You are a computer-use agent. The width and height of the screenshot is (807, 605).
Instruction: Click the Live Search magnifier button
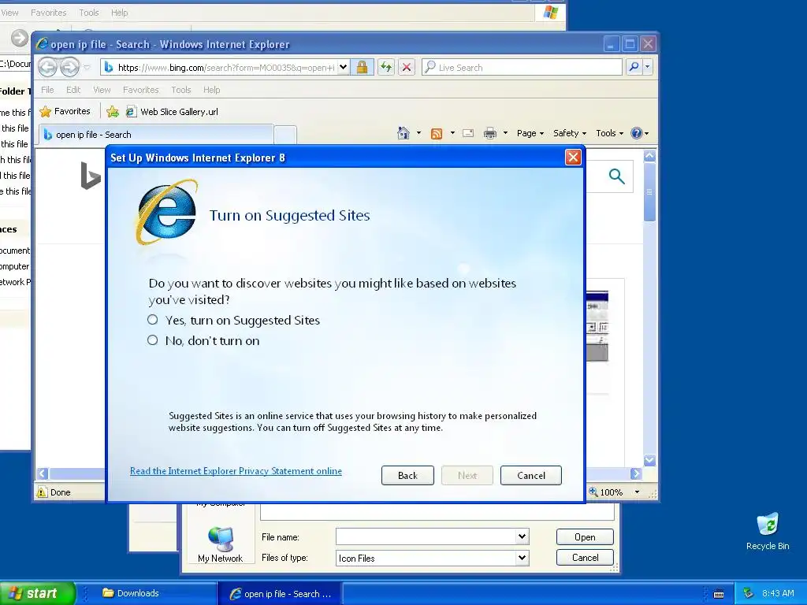[x=634, y=67]
